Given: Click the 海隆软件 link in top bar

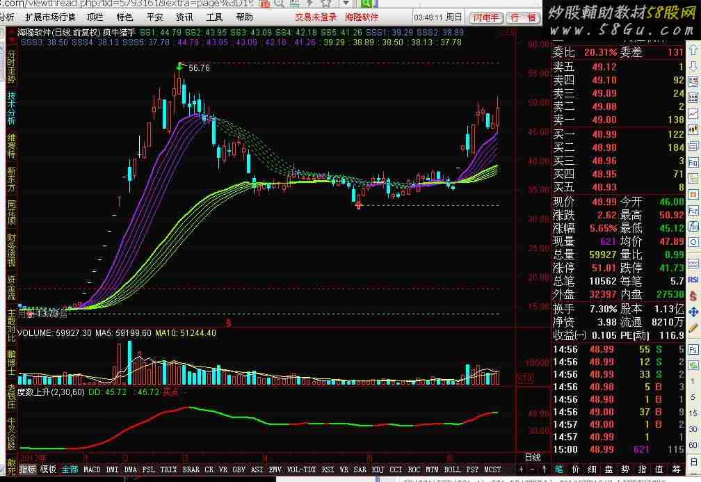Looking at the screenshot, I should coord(362,17).
